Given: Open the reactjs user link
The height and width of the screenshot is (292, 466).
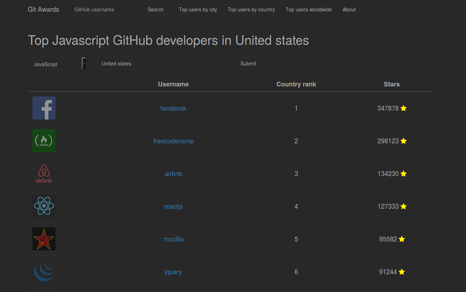Looking at the screenshot, I should 173,207.
